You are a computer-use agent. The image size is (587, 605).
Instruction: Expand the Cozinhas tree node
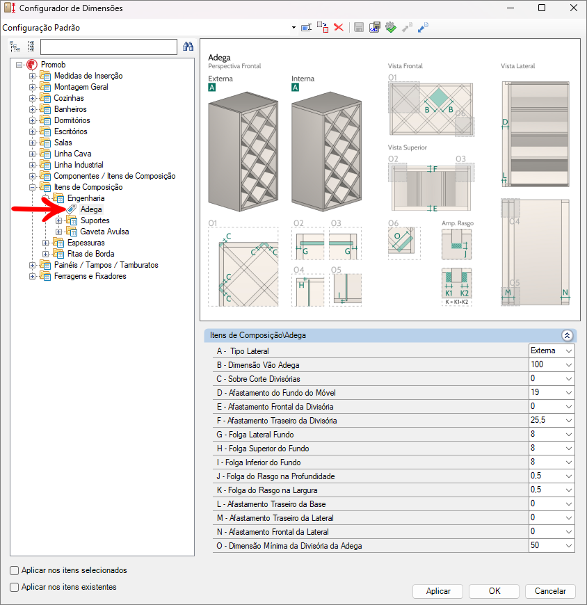tap(32, 98)
